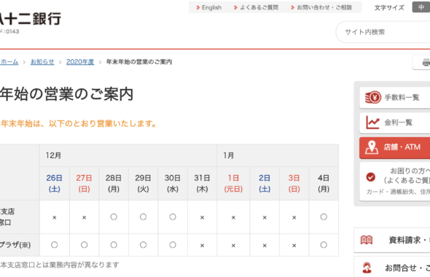Screen dimensions: 430x277
Task: Click the 12月 table header
Action: (128, 155)
